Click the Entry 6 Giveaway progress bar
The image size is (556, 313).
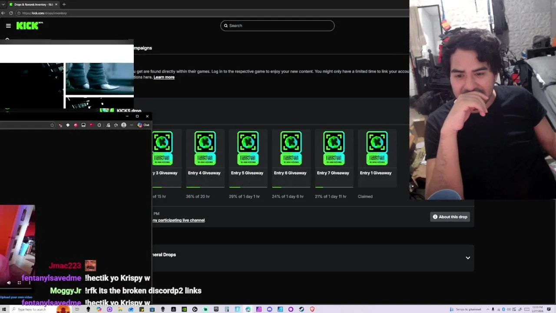tap(291, 187)
